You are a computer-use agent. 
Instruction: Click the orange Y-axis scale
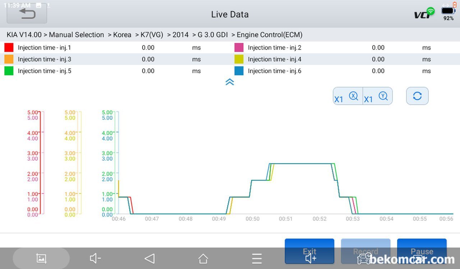pyautogui.click(x=72, y=163)
